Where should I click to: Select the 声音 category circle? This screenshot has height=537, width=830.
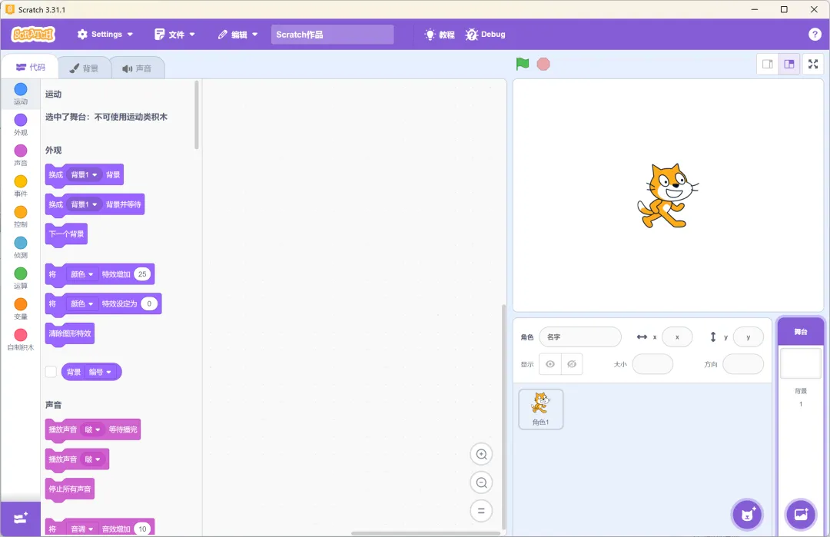coord(21,151)
